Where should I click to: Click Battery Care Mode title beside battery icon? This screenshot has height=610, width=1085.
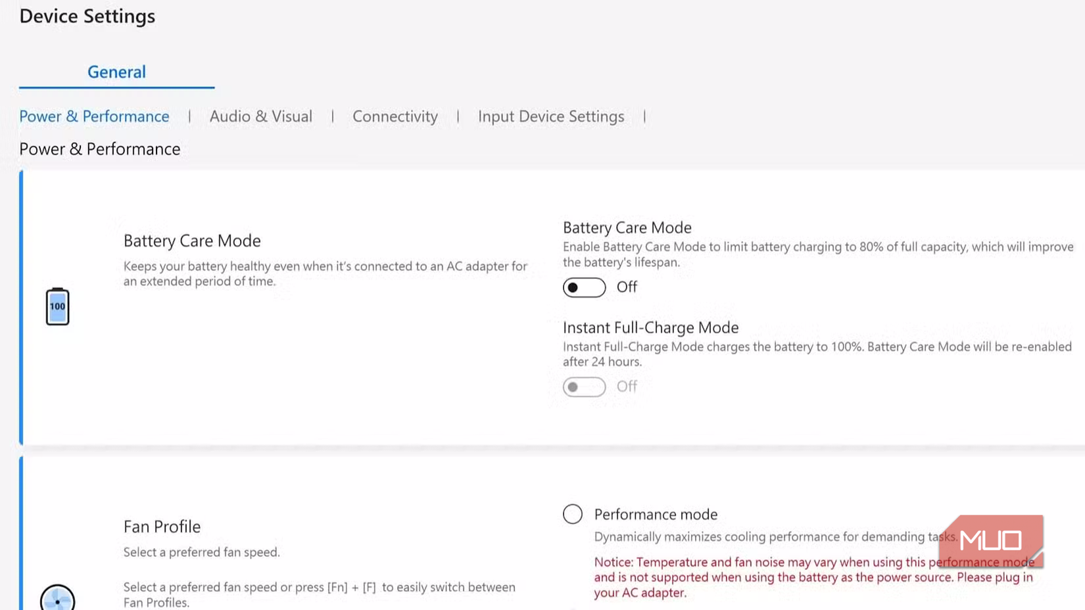point(192,241)
